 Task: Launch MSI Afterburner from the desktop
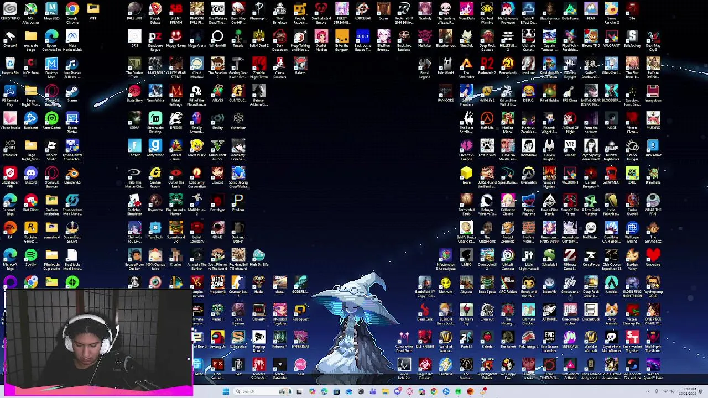click(x=31, y=12)
